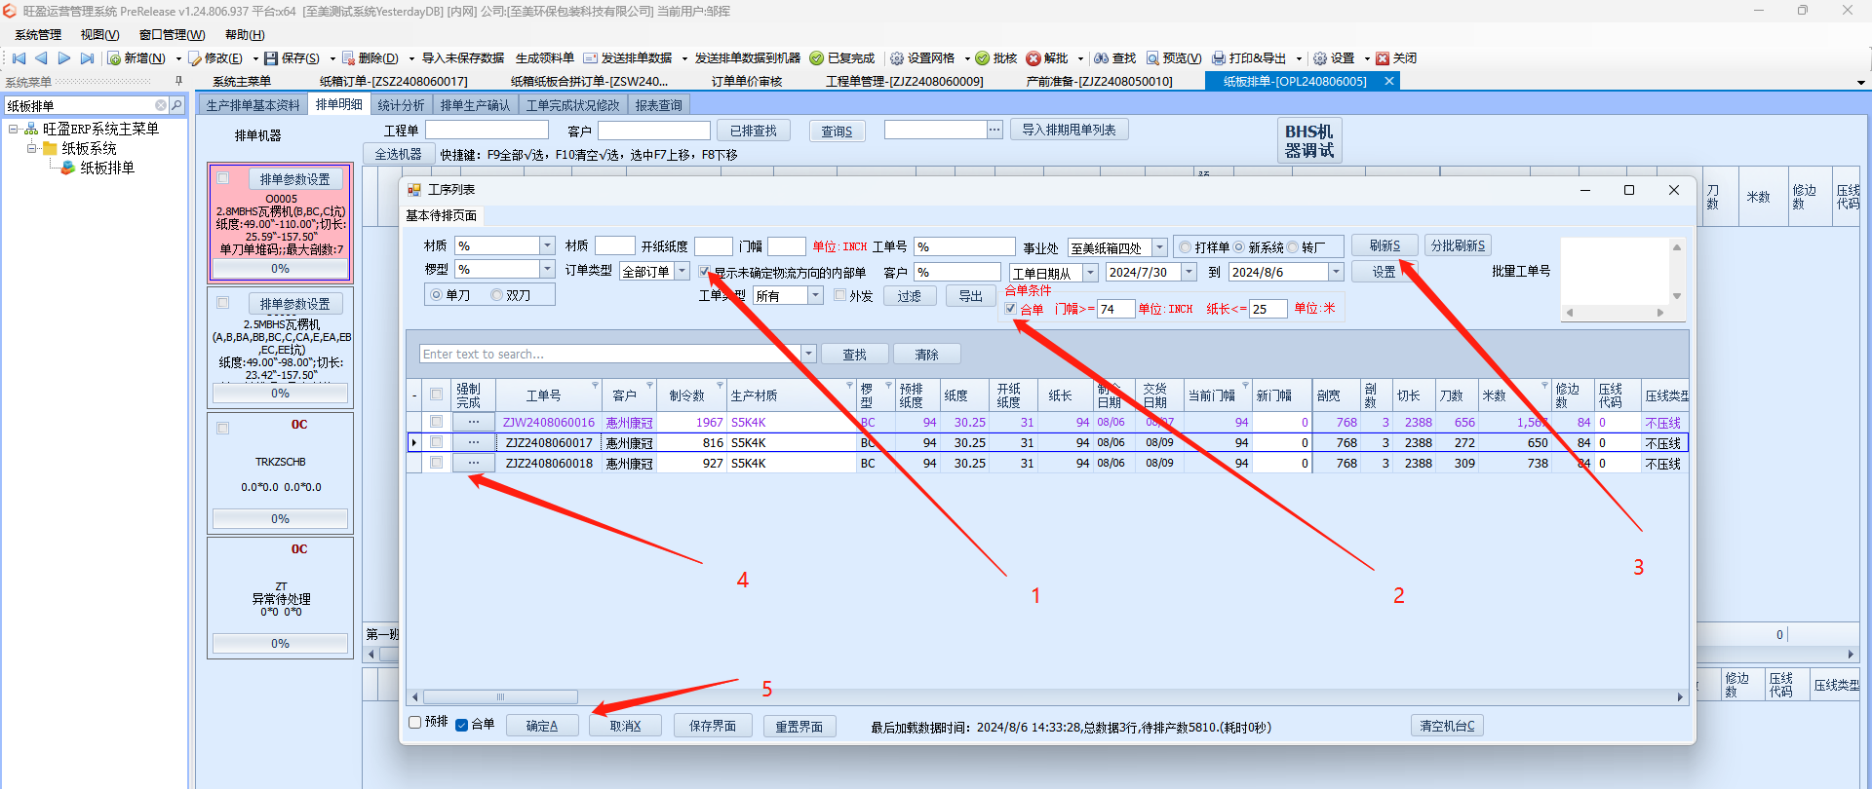Toggle 显示未确定物流方向的内部单 checkbox
The width and height of the screenshot is (1872, 789).
[x=704, y=273]
